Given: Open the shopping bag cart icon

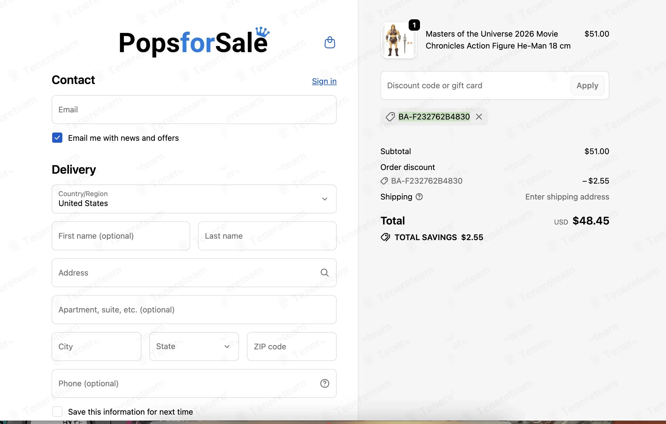Looking at the screenshot, I should point(330,43).
